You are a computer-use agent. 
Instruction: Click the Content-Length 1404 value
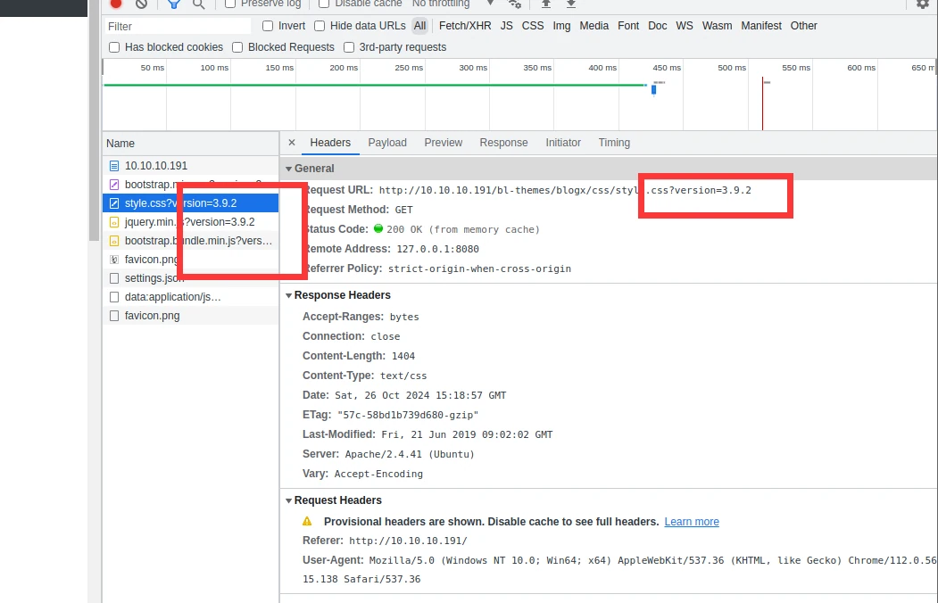point(403,356)
